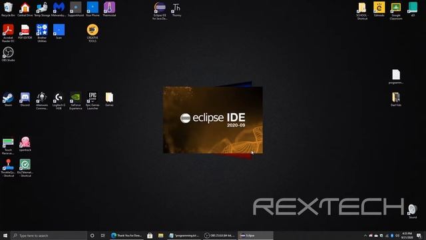Select the Recycle Bin desktop icon
The width and height of the screenshot is (426, 240).
(8, 9)
